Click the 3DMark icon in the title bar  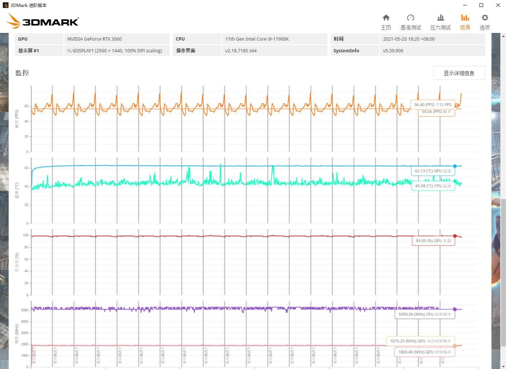pyautogui.click(x=5, y=5)
